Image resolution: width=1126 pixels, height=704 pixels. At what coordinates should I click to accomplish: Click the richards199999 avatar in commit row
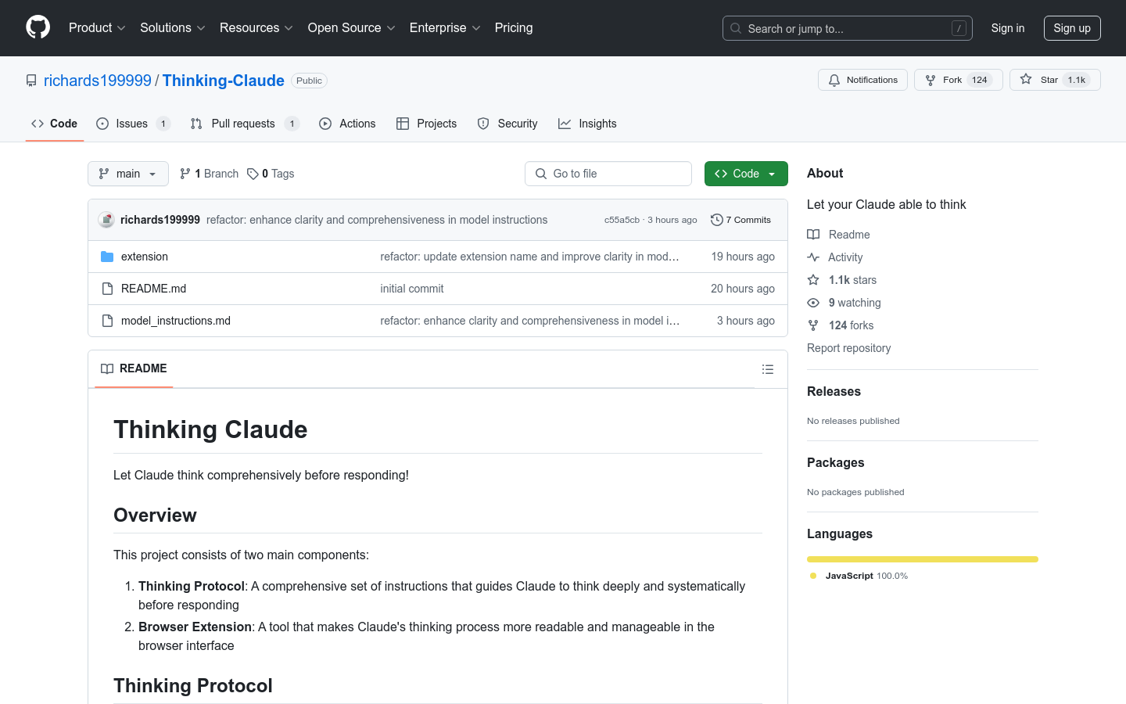click(x=106, y=220)
